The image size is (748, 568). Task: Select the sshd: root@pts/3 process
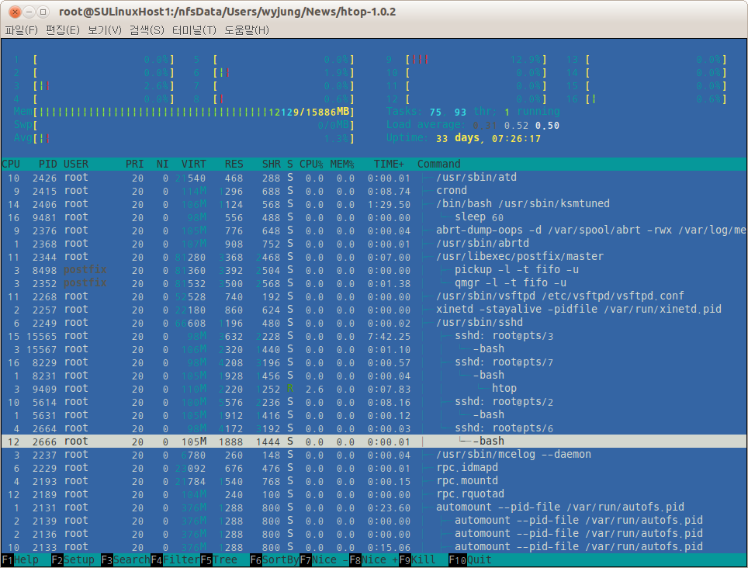[374, 336]
